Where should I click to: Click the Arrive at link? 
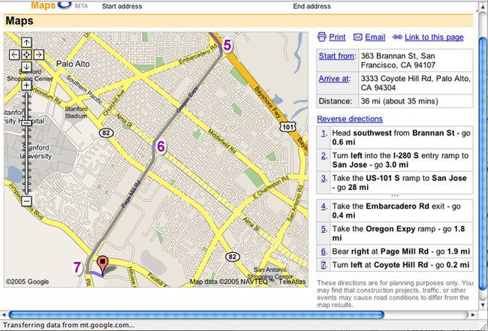point(333,79)
